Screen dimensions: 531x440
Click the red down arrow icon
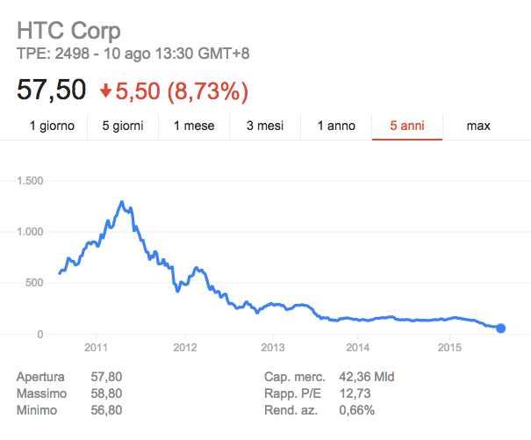click(105, 90)
